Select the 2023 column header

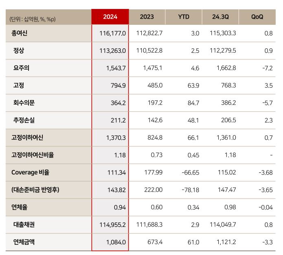(147, 17)
